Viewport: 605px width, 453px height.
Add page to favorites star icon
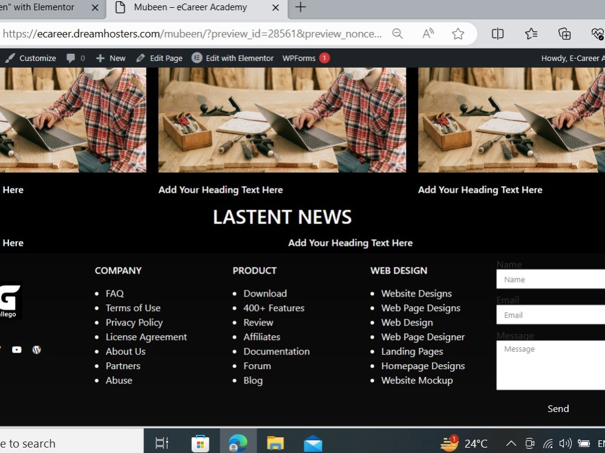tap(458, 34)
